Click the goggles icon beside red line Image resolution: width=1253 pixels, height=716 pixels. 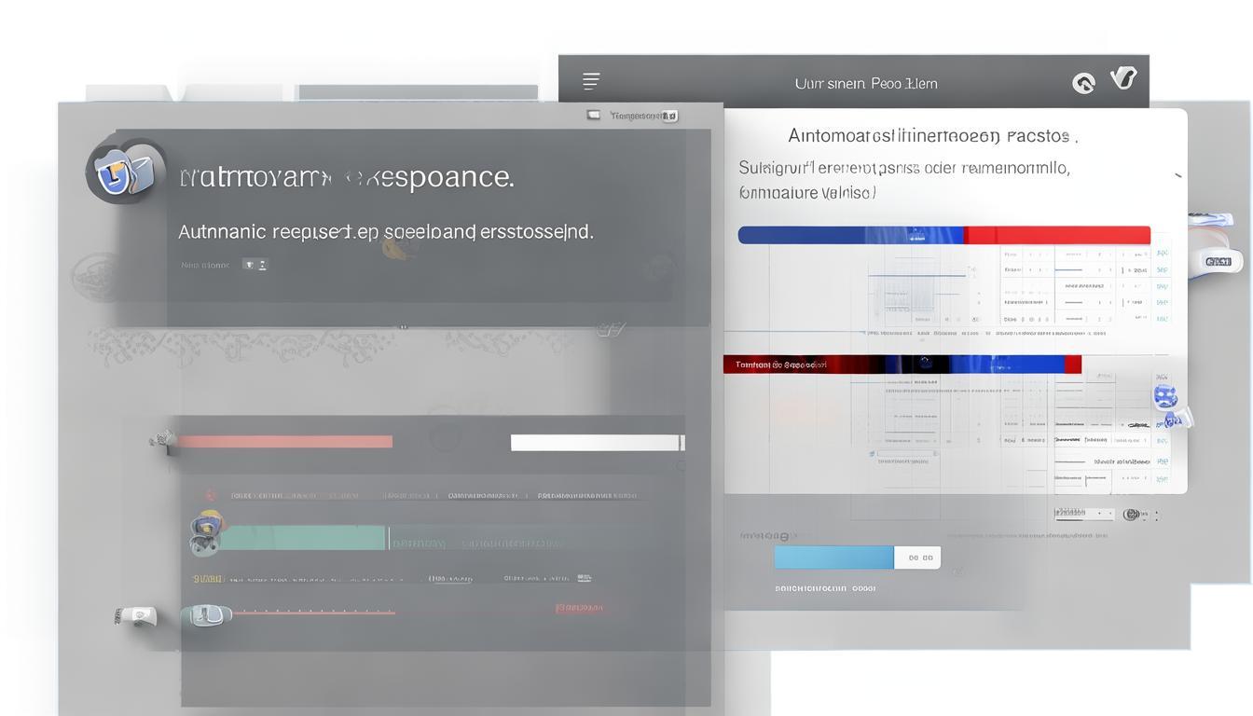(205, 614)
